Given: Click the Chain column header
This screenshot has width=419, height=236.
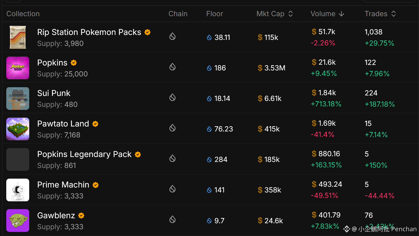Looking at the screenshot, I should coord(178,14).
